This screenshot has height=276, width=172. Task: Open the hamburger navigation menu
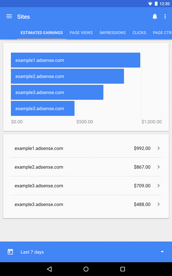[x=9, y=16]
